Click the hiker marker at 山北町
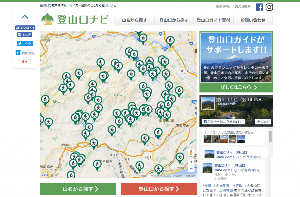Viewport: 300px width, 197px height. [x=94, y=144]
